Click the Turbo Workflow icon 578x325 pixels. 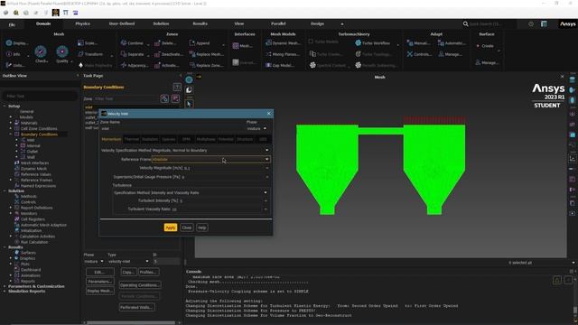tap(359, 43)
